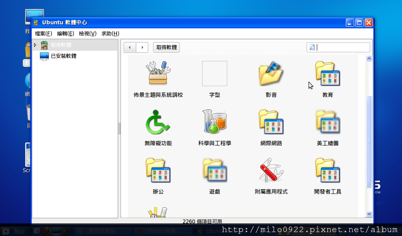The width and height of the screenshot is (402, 236).
Task: Open the 開發者工具 developer tools icon
Action: 328,170
